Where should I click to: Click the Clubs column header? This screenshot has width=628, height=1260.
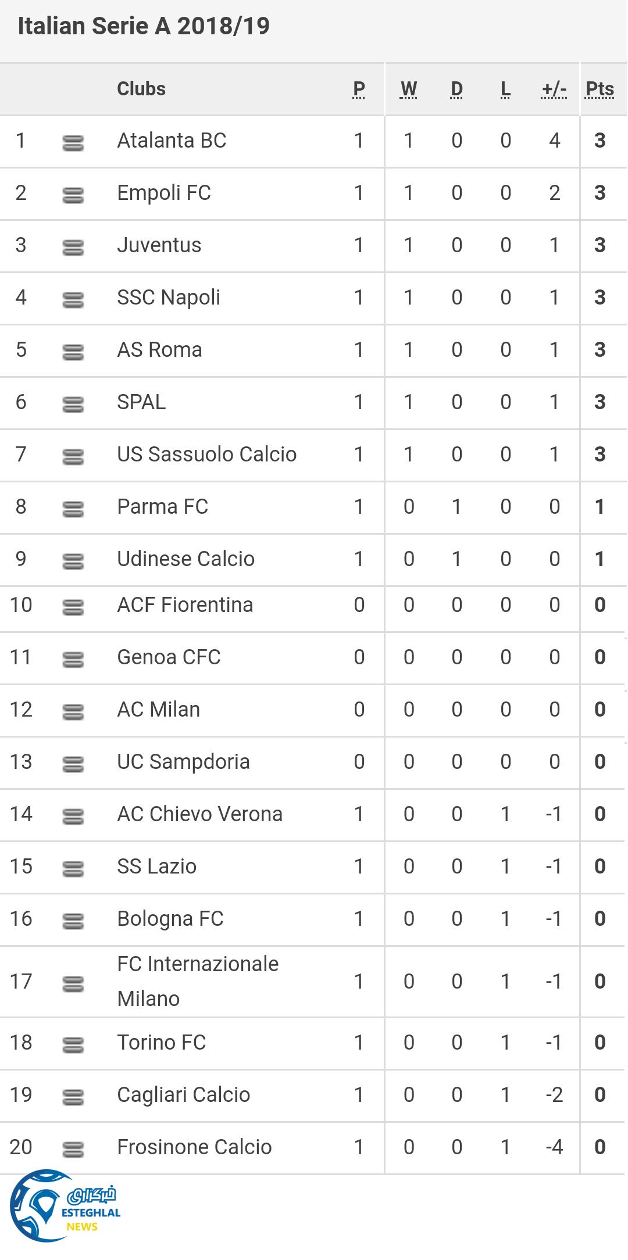(x=141, y=89)
